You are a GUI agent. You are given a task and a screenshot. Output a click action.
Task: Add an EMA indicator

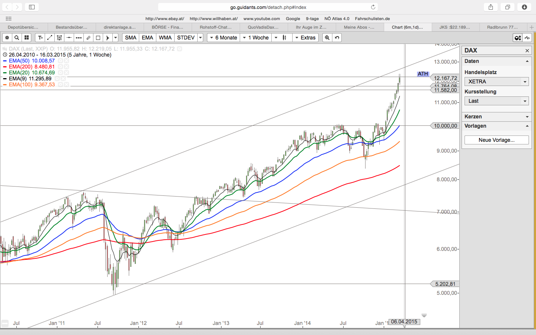pos(147,38)
